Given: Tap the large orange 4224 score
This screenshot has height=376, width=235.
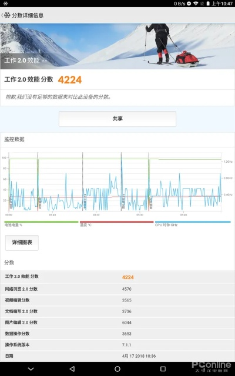Looking at the screenshot, I should (x=70, y=80).
